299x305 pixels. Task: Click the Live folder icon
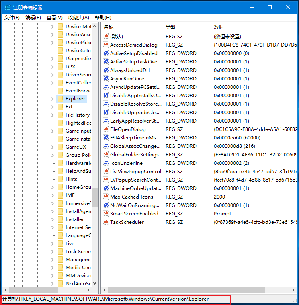61,244
